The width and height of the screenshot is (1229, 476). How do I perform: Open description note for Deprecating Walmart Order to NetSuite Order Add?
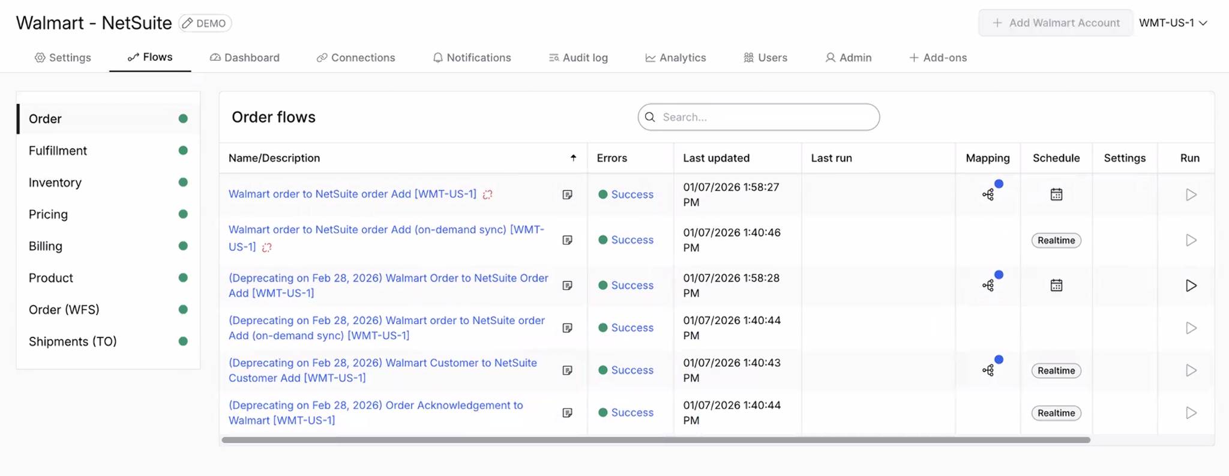(567, 286)
